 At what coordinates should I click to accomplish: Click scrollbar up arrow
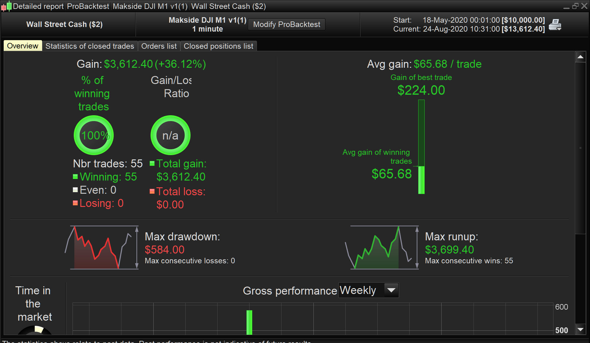(x=580, y=57)
